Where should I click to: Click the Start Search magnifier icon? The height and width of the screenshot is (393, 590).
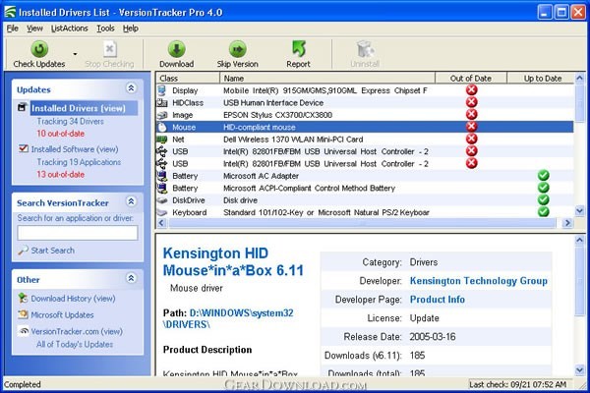23,251
